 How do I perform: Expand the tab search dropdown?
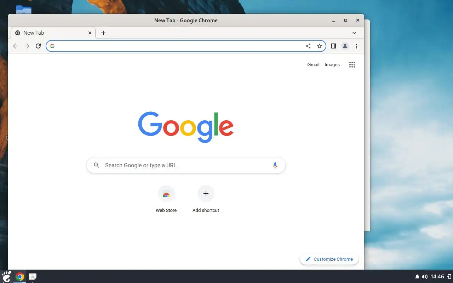click(x=354, y=33)
